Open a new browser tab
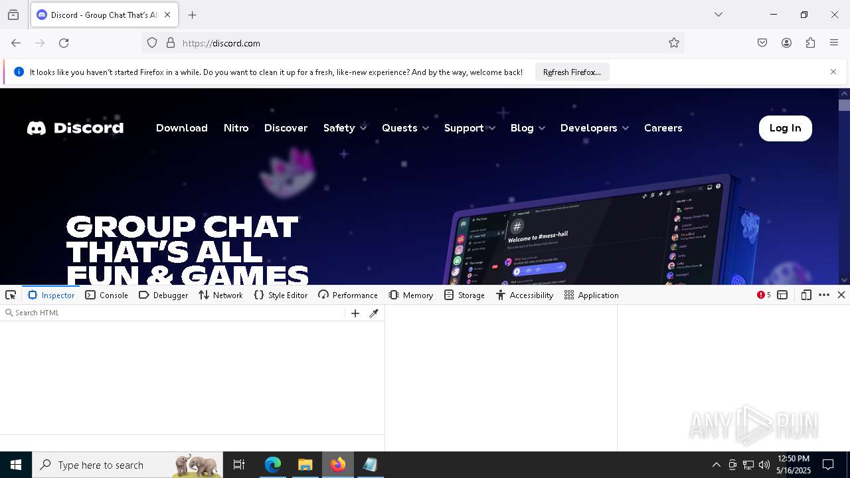The image size is (850, 478). [193, 15]
